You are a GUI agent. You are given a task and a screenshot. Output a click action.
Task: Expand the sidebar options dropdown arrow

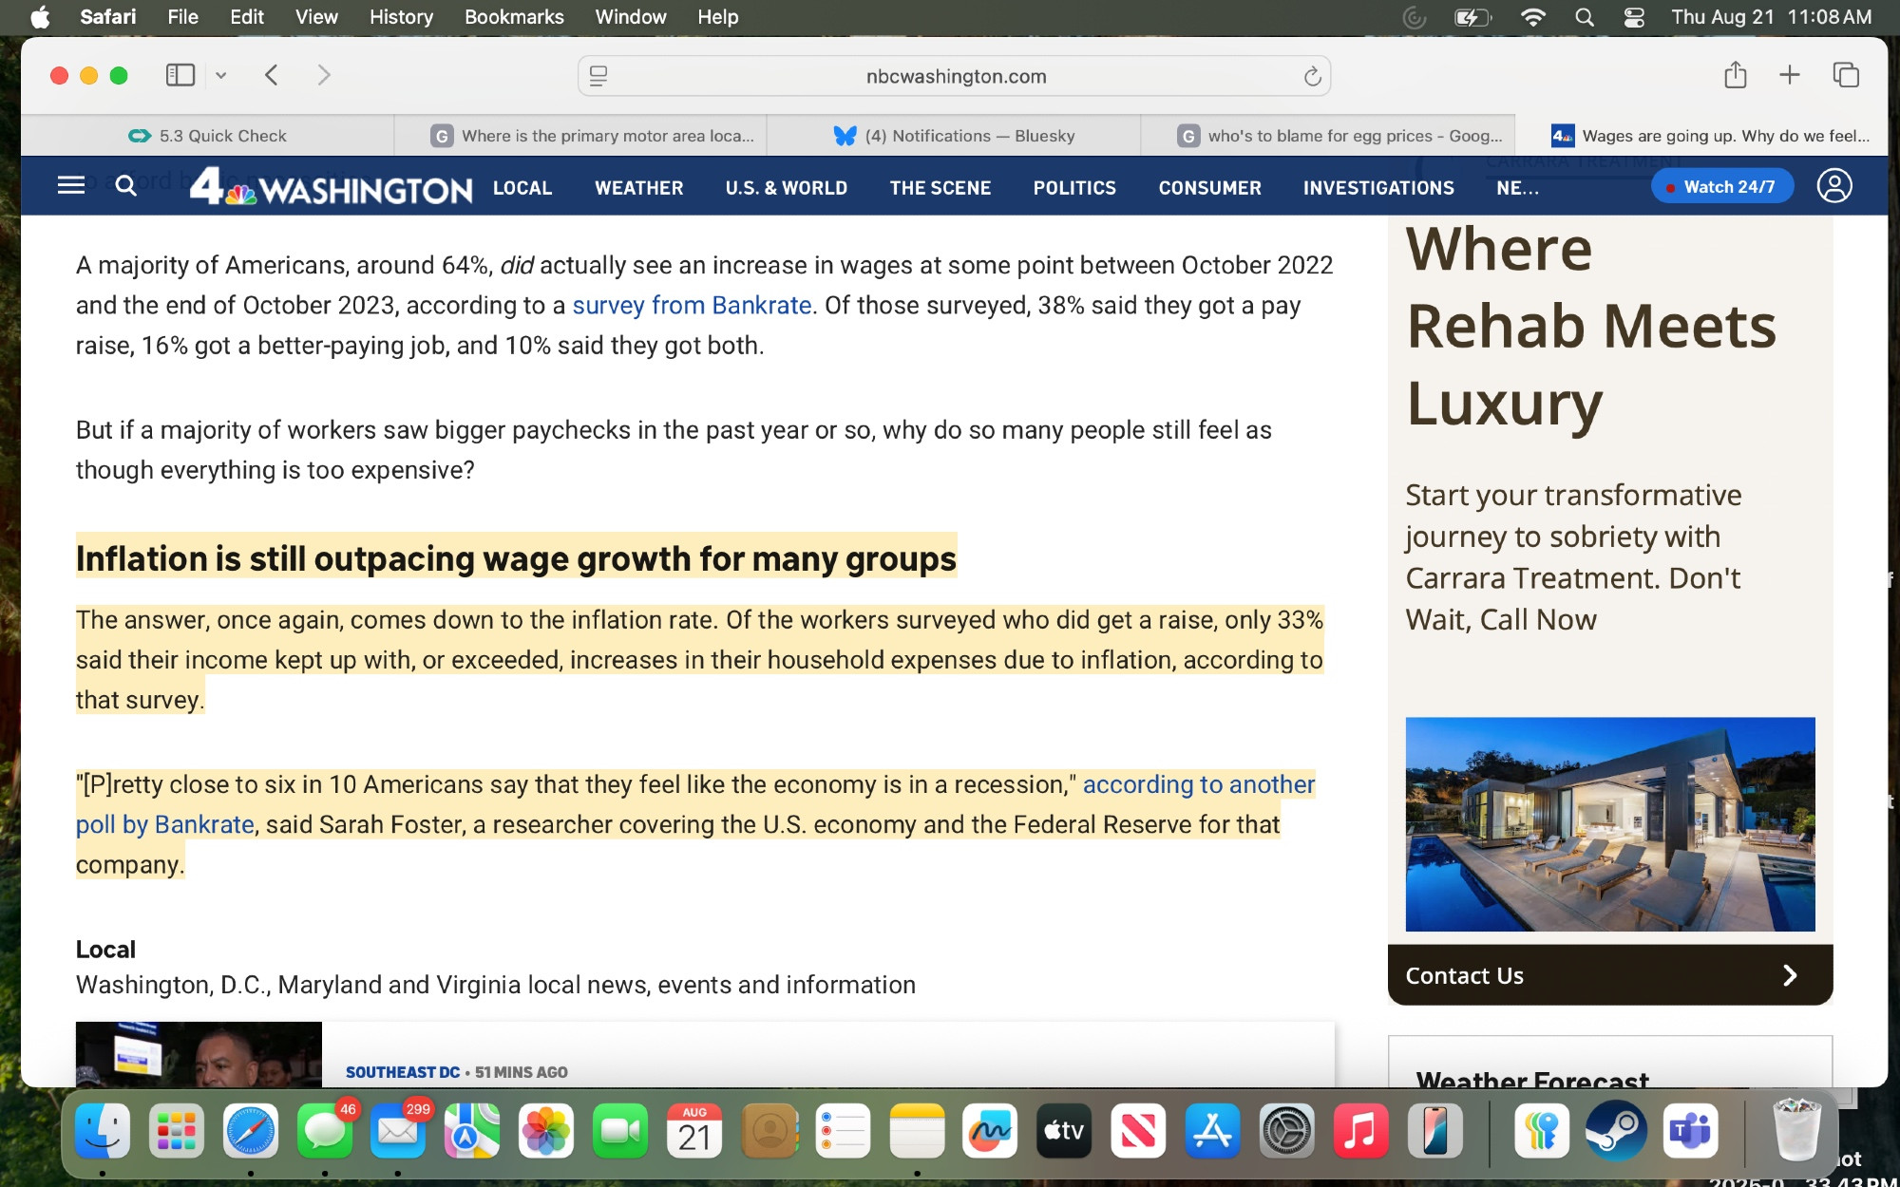click(x=220, y=75)
